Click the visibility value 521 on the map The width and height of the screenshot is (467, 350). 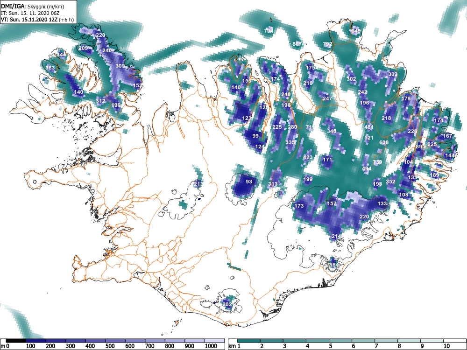point(369,138)
